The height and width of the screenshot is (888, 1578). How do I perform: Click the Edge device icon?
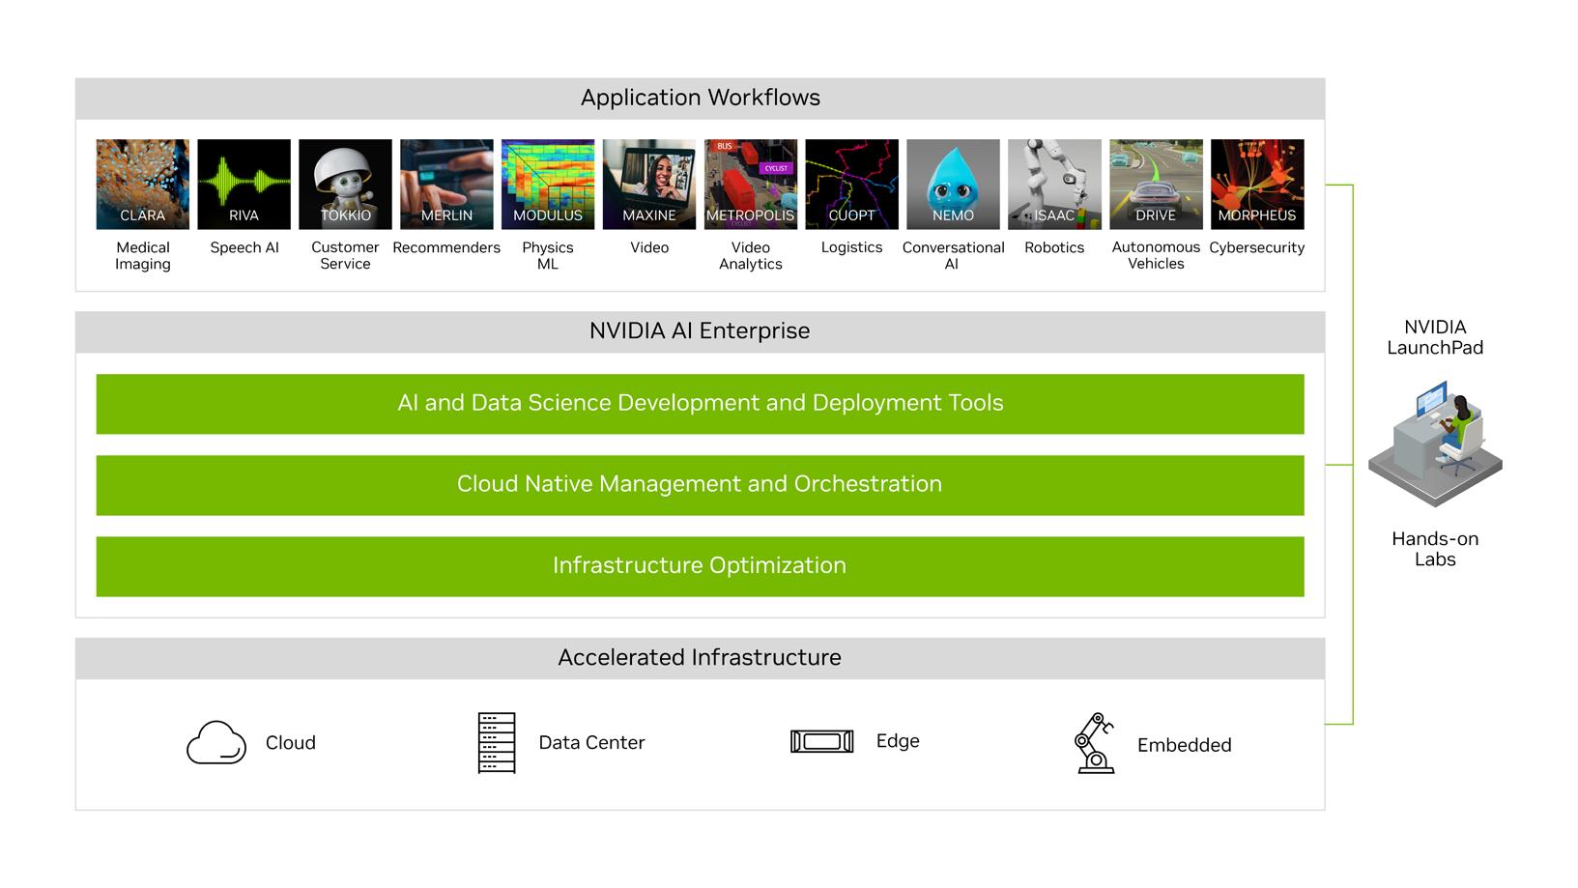(822, 742)
